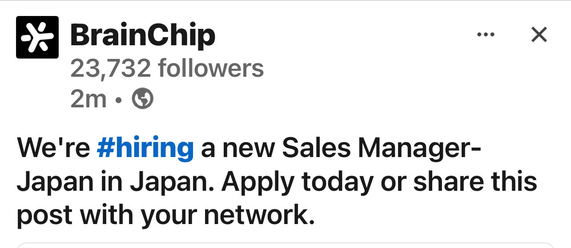Click the BrainChip logo avatar
This screenshot has height=248, width=571.
pos(37,37)
